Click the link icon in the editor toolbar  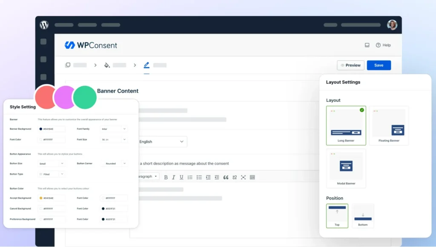click(234, 177)
